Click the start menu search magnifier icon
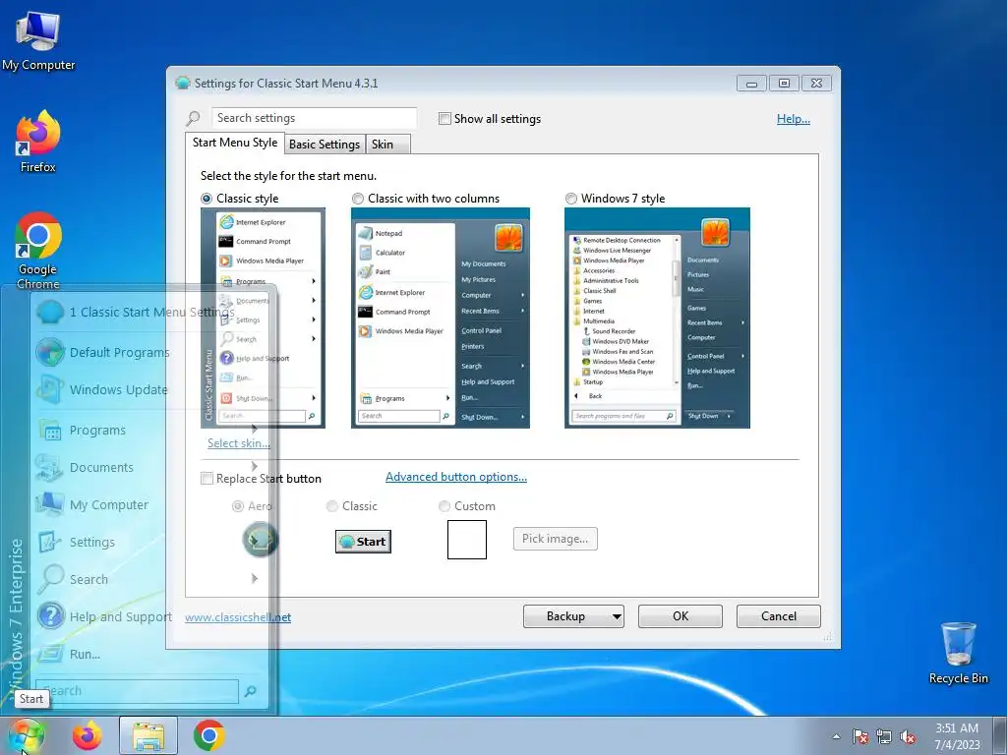This screenshot has height=755, width=1007. tap(251, 691)
